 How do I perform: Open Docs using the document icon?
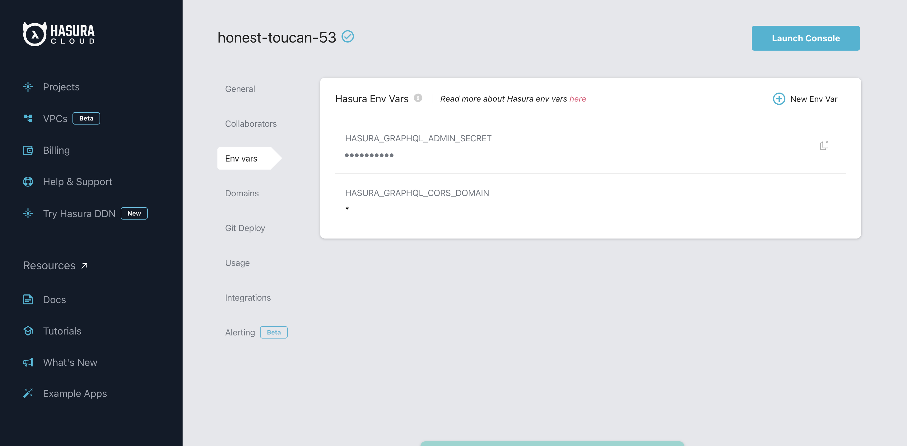tap(28, 299)
